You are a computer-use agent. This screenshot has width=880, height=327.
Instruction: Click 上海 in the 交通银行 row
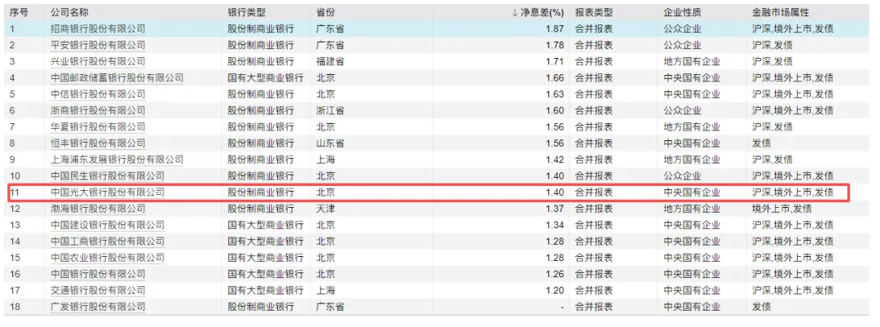[x=325, y=290]
